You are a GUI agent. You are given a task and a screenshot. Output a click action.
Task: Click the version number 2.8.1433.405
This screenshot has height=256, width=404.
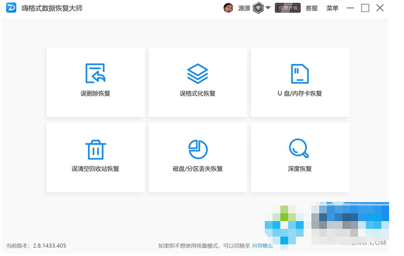[49, 246]
